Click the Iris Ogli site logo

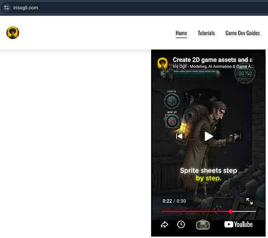click(13, 33)
